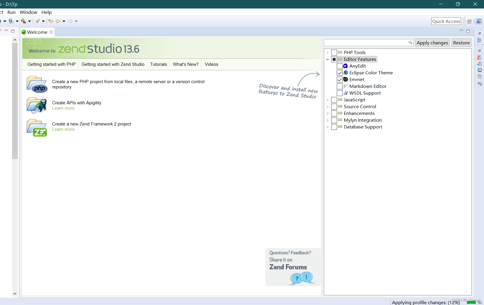484x305 pixels.
Task: Open the Tasks view icon on right trim
Action: (x=480, y=64)
